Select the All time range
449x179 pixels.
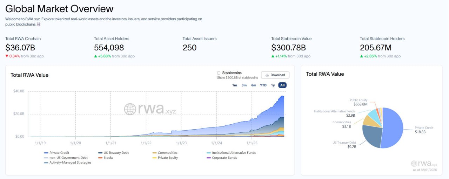pos(282,85)
